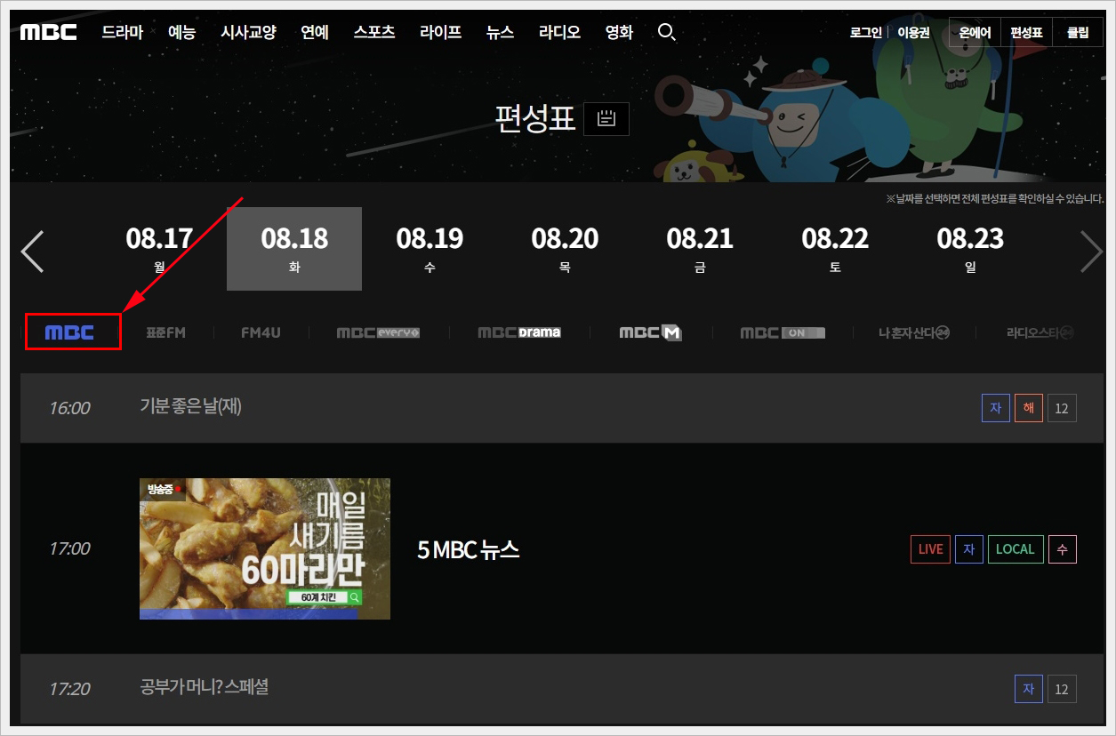Click the 클립 button

tap(1078, 32)
